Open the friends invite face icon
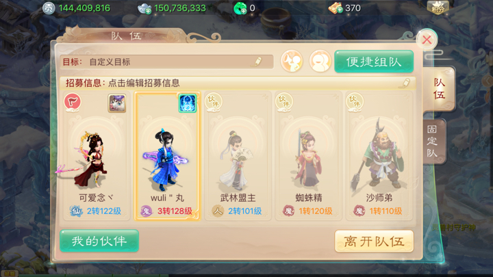This screenshot has height=277, width=493. click(320, 61)
